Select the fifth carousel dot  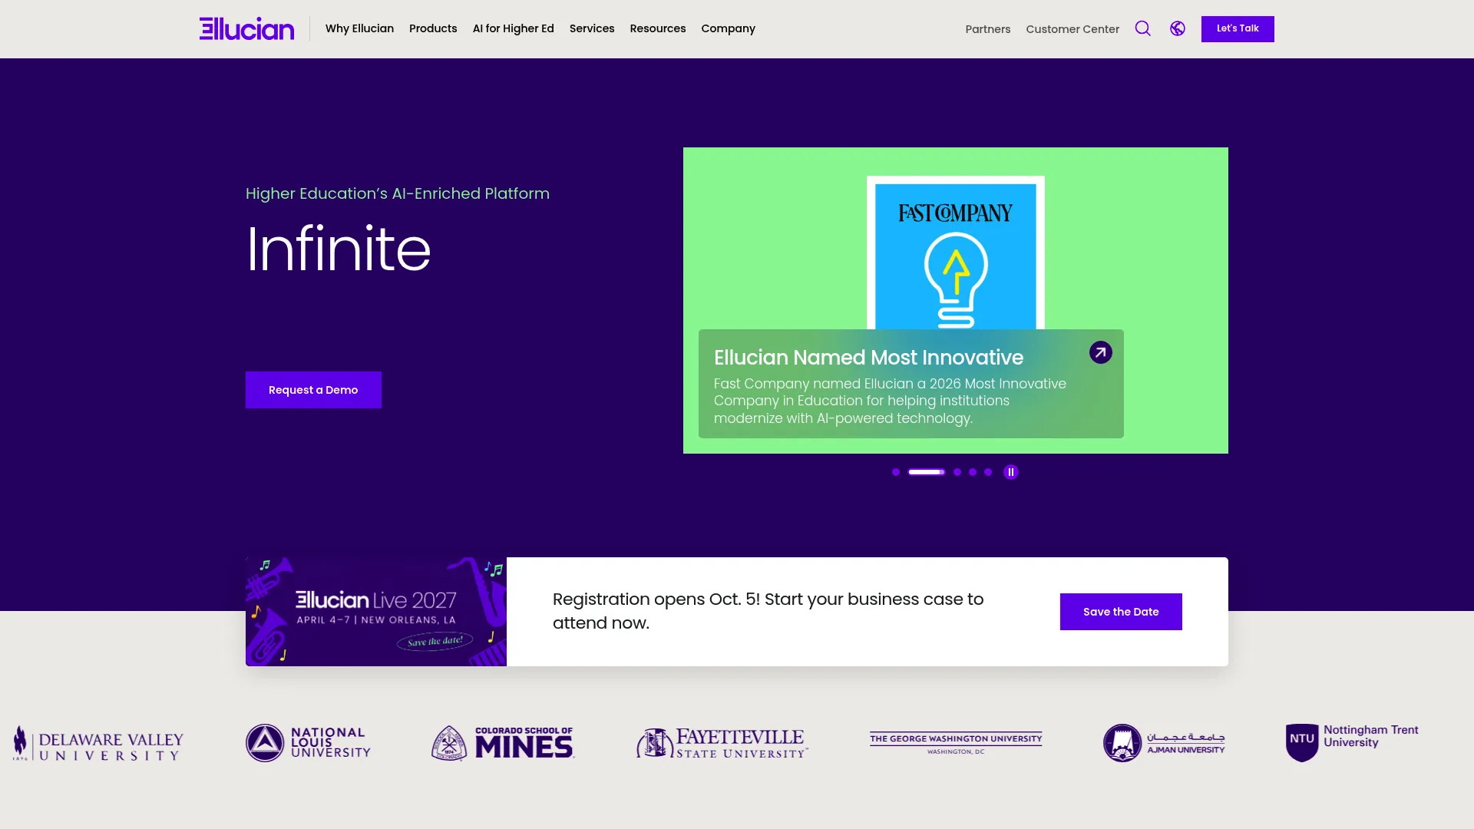tap(988, 472)
